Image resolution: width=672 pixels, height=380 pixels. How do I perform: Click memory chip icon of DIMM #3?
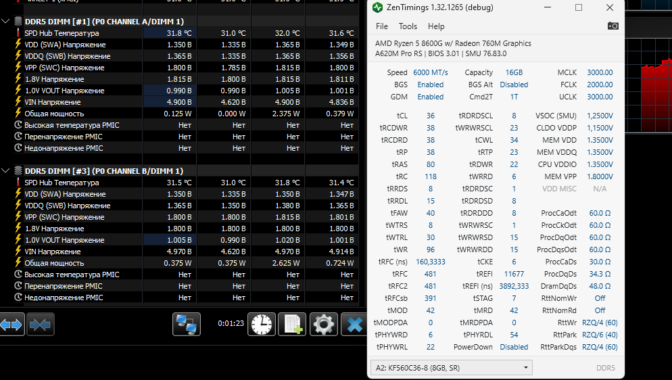point(18,171)
